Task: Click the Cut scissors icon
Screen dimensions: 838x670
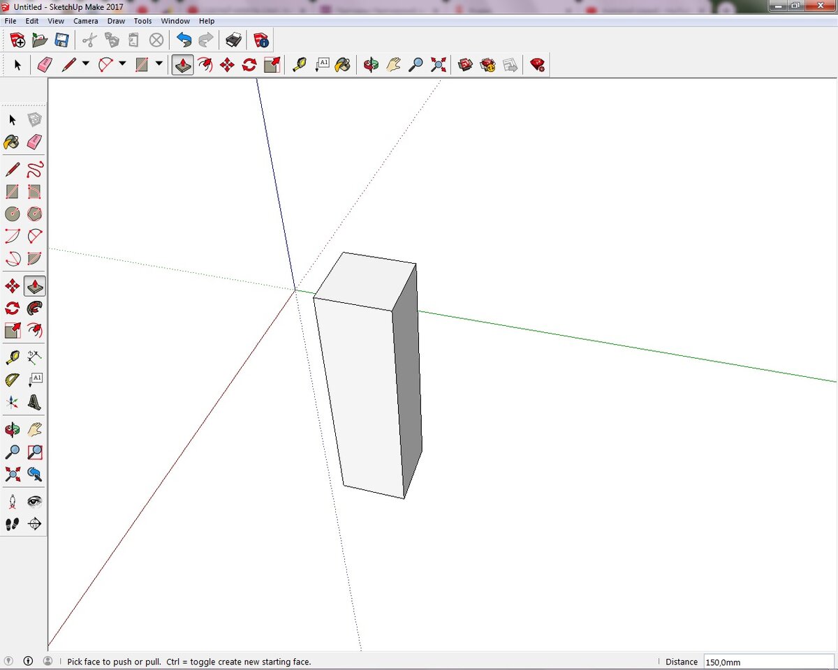Action: click(x=89, y=40)
